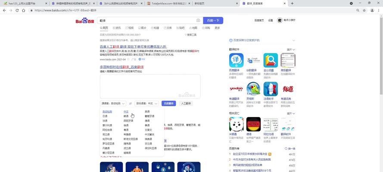This screenshot has height=172, width=383.
Task: Select 西班牙语 in the language list
Action: 128,121
